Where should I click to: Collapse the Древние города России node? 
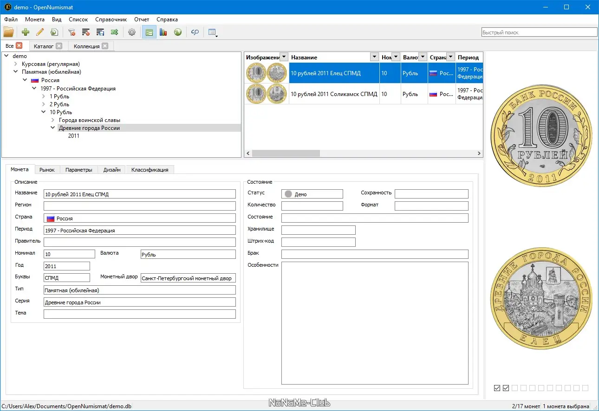pyautogui.click(x=53, y=128)
